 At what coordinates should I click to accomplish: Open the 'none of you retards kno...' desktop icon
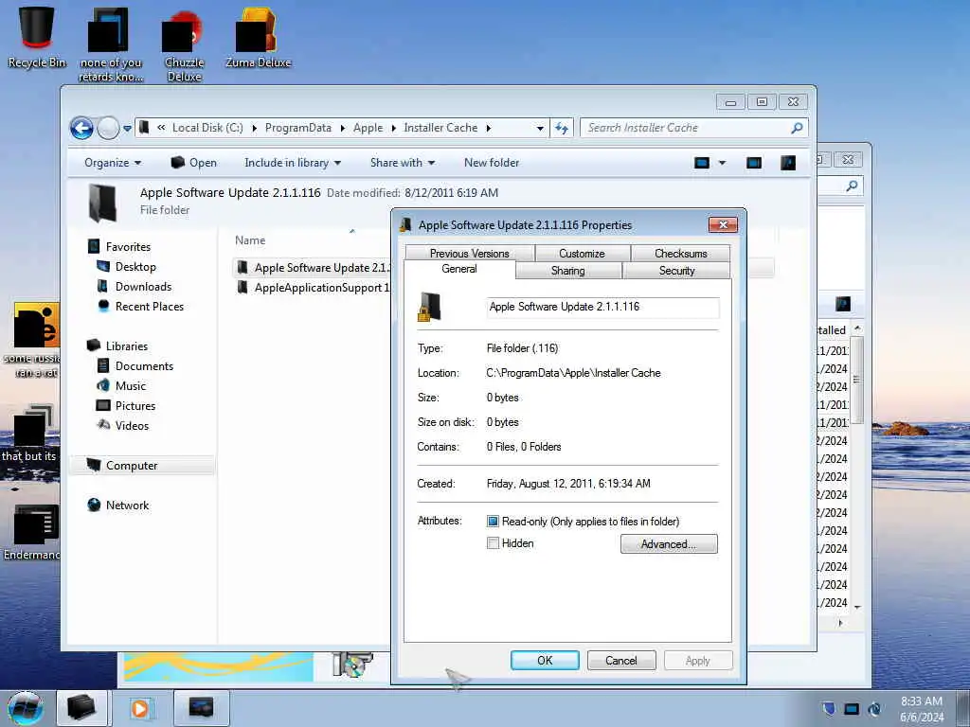(x=111, y=45)
